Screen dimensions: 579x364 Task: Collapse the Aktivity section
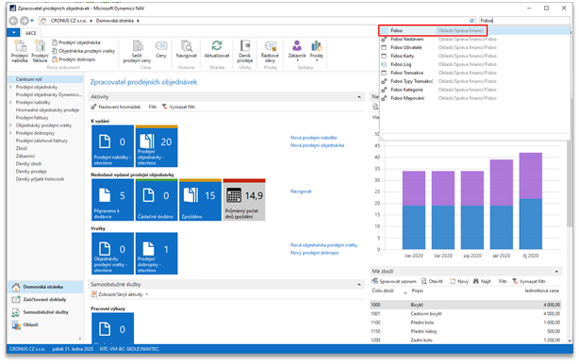(359, 97)
